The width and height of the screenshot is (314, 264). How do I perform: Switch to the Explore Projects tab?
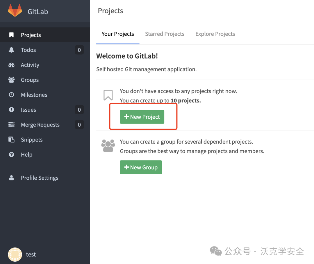[x=215, y=34]
